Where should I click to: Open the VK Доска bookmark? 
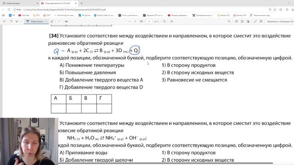(85, 15)
